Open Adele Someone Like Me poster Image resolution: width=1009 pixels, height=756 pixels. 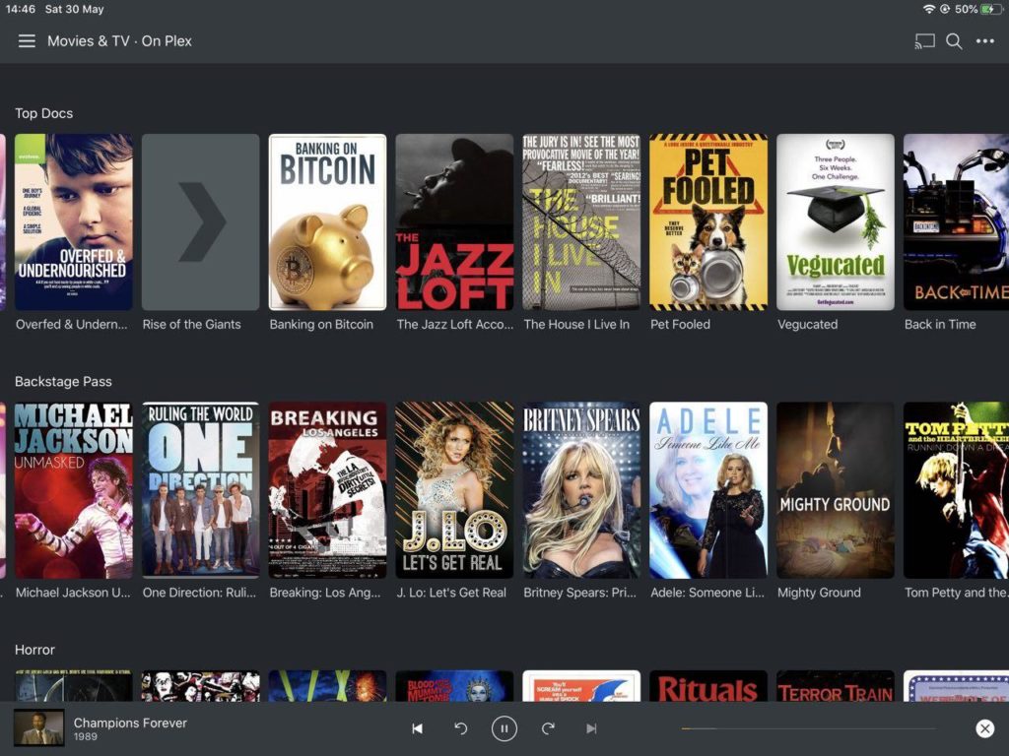[x=708, y=490]
